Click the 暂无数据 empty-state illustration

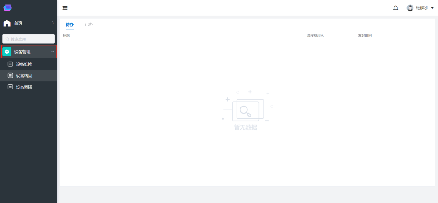[x=246, y=109]
